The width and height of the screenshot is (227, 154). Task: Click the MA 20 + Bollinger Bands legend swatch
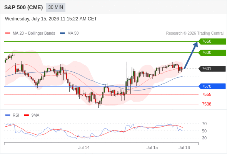8,33
